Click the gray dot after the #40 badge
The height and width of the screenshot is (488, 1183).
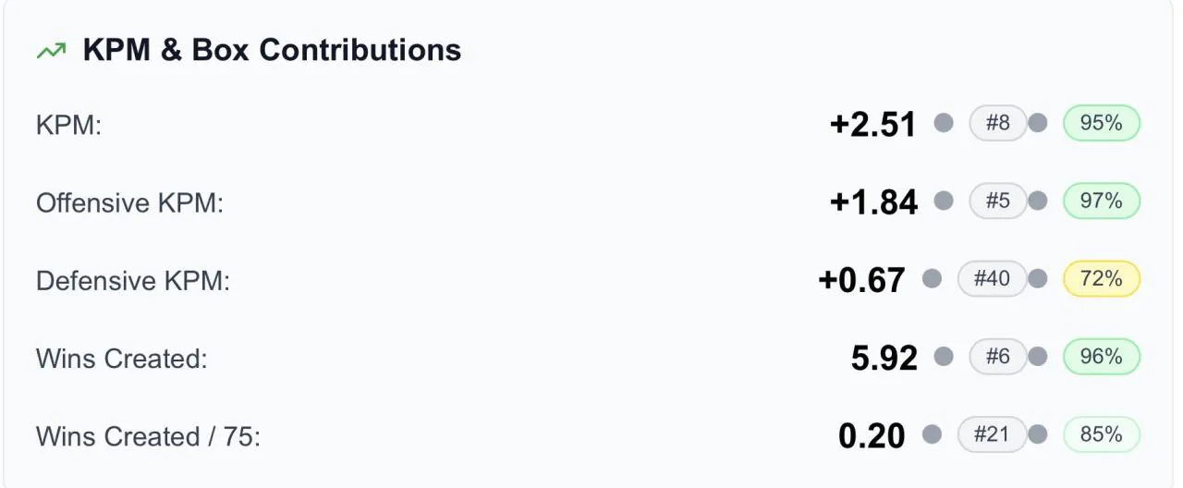coord(1038,278)
